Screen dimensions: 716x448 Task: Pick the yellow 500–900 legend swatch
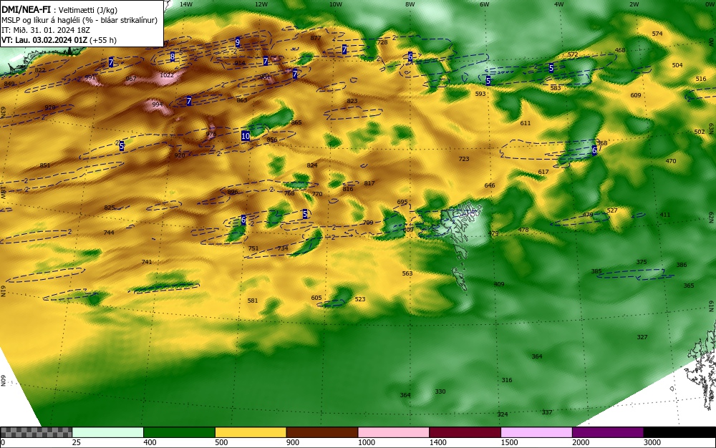[x=251, y=432]
